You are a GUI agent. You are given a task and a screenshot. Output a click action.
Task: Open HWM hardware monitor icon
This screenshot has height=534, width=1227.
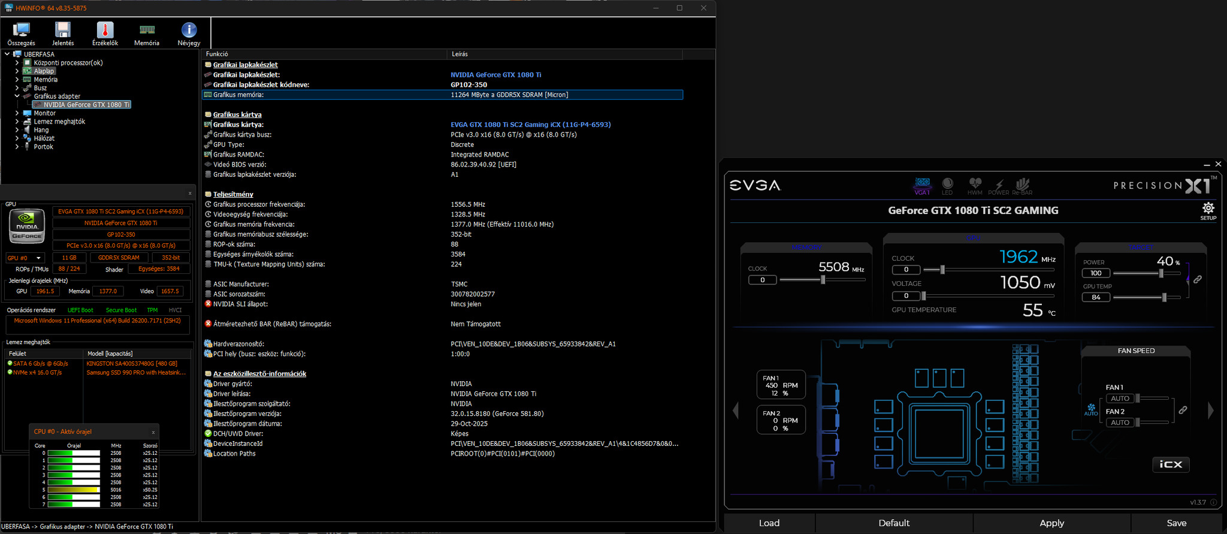tap(975, 186)
